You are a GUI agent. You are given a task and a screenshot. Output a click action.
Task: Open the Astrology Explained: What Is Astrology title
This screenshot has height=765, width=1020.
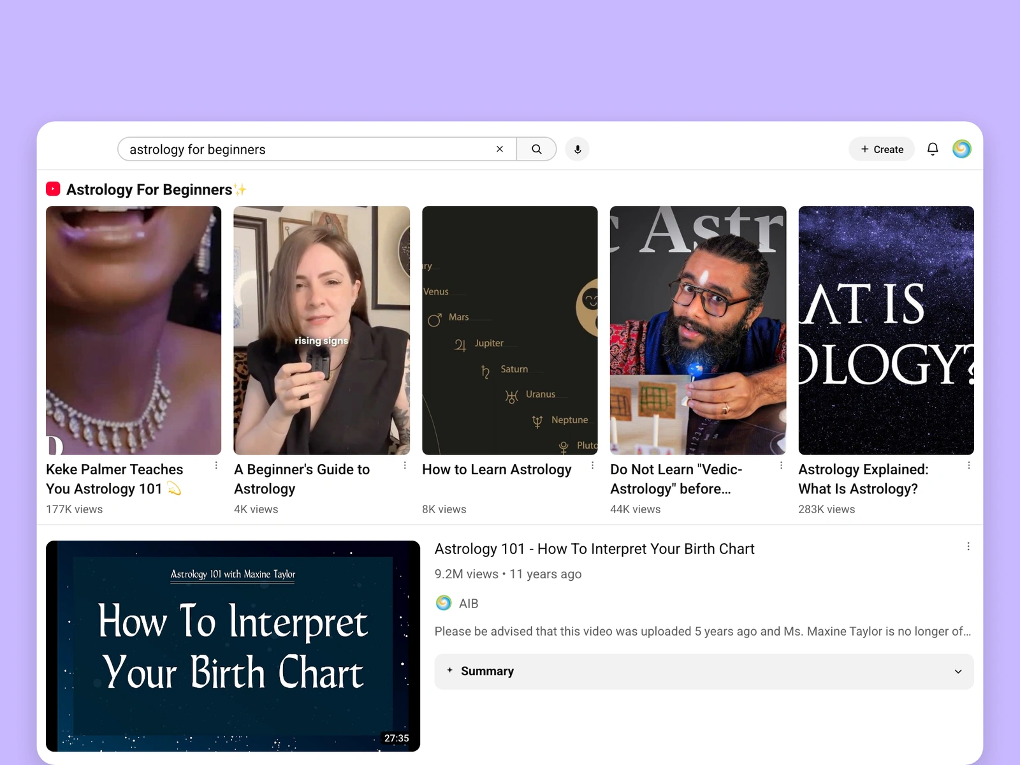pos(863,479)
